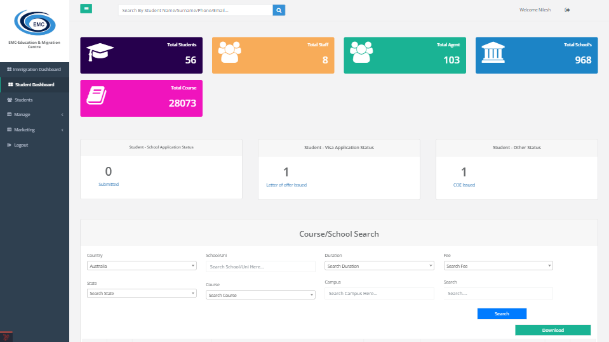The height and width of the screenshot is (342, 609).
Task: Click the building icon on Total School's card
Action: [x=493, y=53]
